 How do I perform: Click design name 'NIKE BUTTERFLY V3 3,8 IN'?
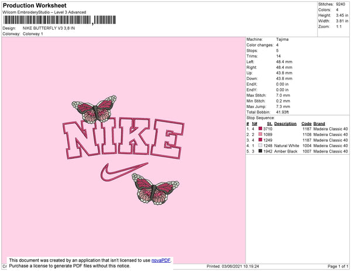point(49,28)
